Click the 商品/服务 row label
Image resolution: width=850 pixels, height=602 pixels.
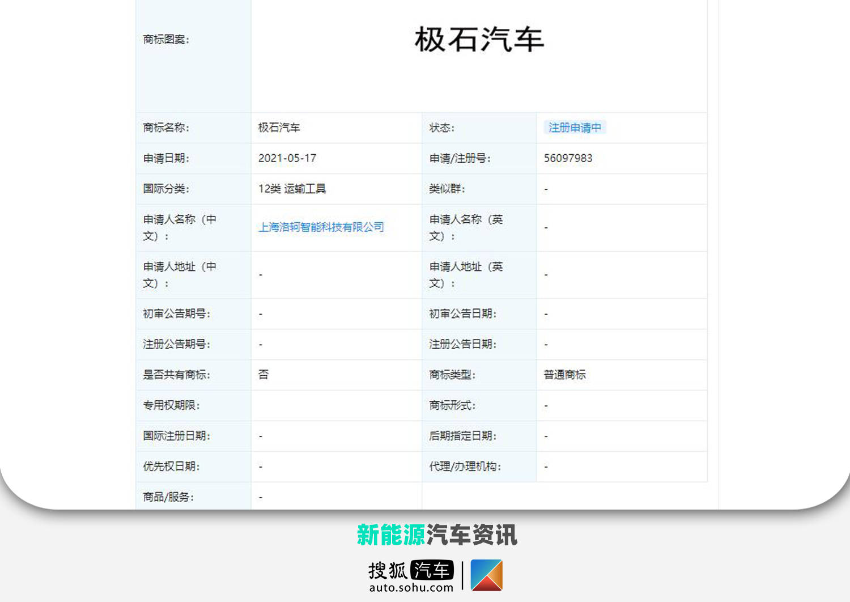(x=168, y=497)
